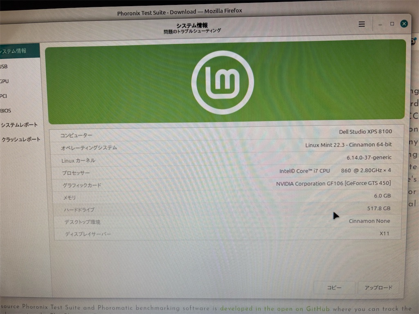Click the アップロード button
The height and width of the screenshot is (314, 419).
(378, 287)
